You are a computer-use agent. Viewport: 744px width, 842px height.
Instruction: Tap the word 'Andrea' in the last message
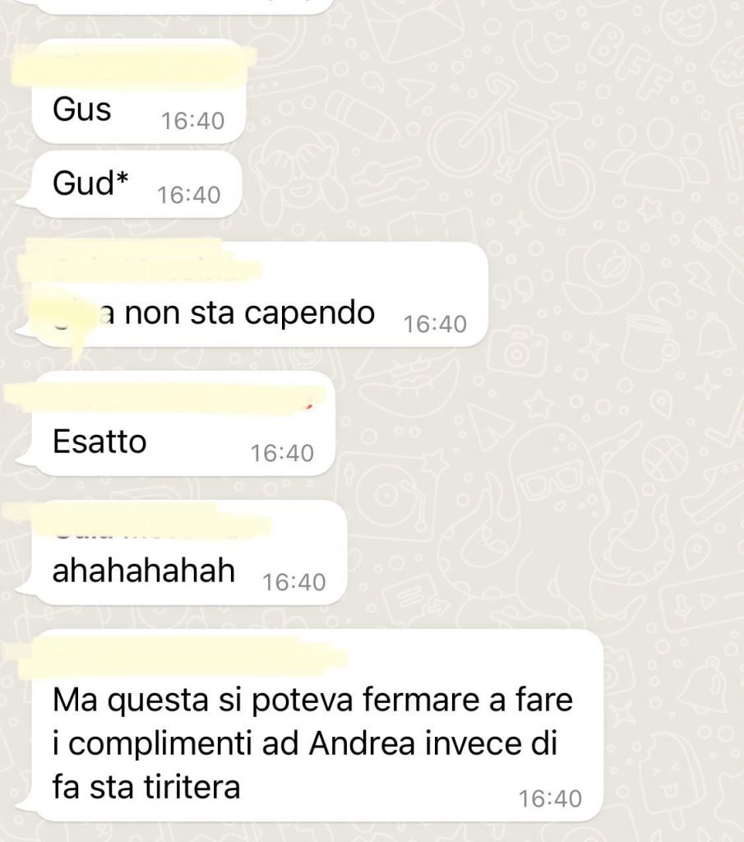point(363,744)
